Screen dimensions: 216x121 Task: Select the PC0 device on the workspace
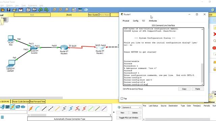10,38
